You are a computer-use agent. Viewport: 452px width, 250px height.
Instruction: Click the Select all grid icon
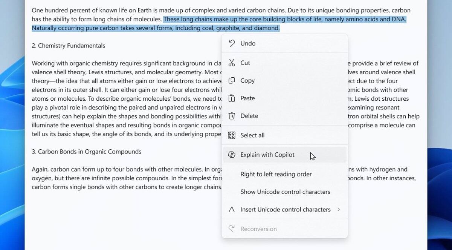[231, 135]
